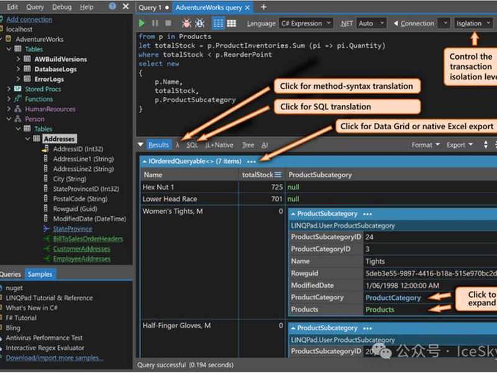Image resolution: width=497 pixels, height=373 pixels.
Task: Collapse ProductSubcategory box in Women's Tights row
Action: click(x=293, y=214)
